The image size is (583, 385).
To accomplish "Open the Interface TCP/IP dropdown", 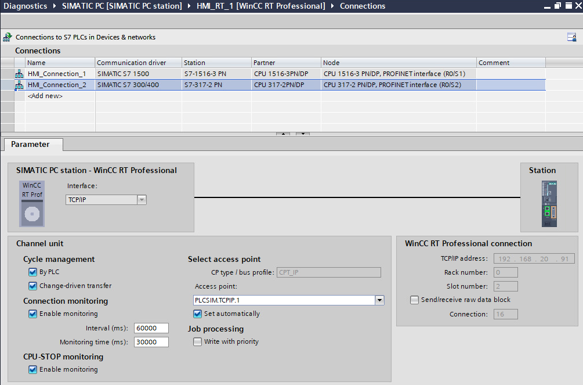I will click(x=142, y=200).
